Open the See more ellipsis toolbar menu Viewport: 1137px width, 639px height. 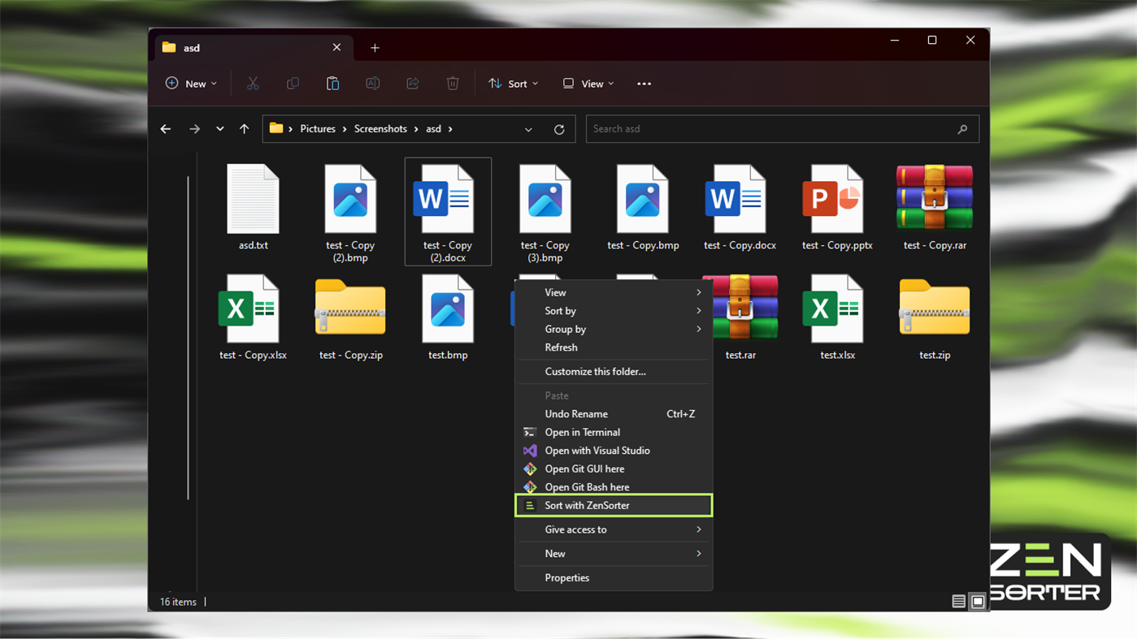tap(644, 83)
